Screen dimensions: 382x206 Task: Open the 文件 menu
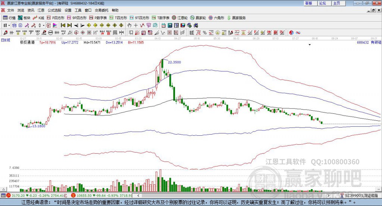(11, 10)
